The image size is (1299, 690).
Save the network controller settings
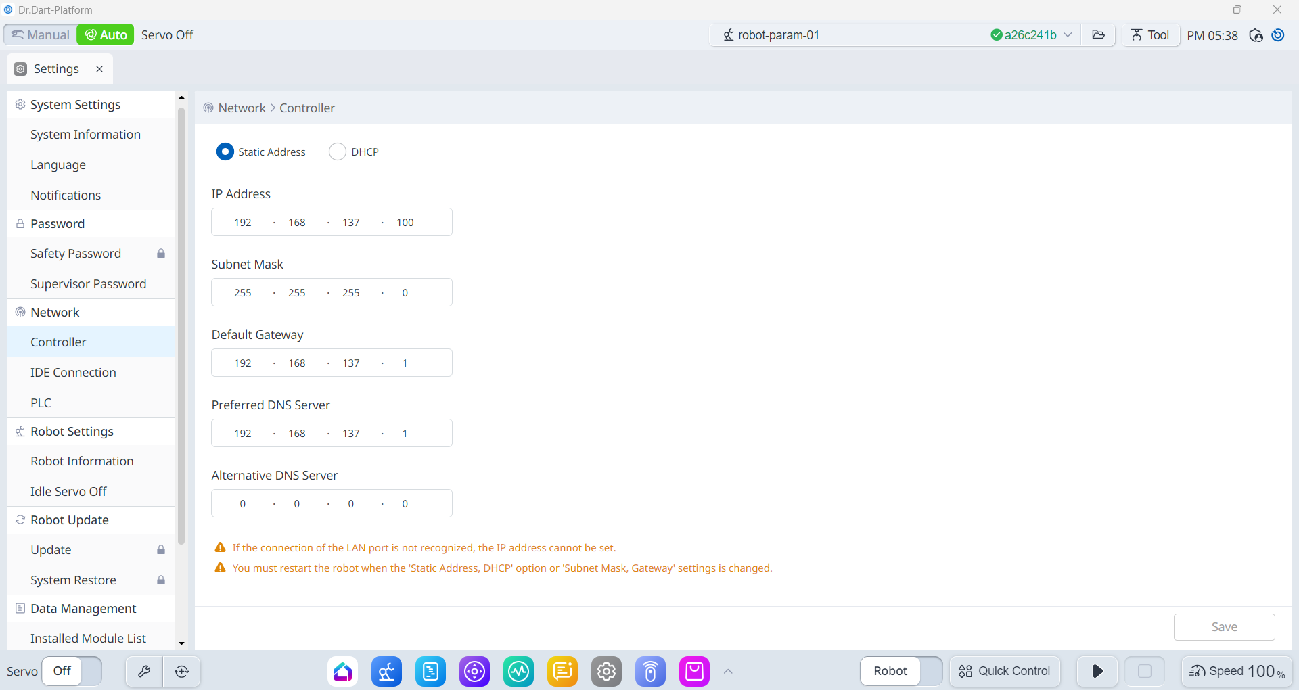[x=1225, y=627]
